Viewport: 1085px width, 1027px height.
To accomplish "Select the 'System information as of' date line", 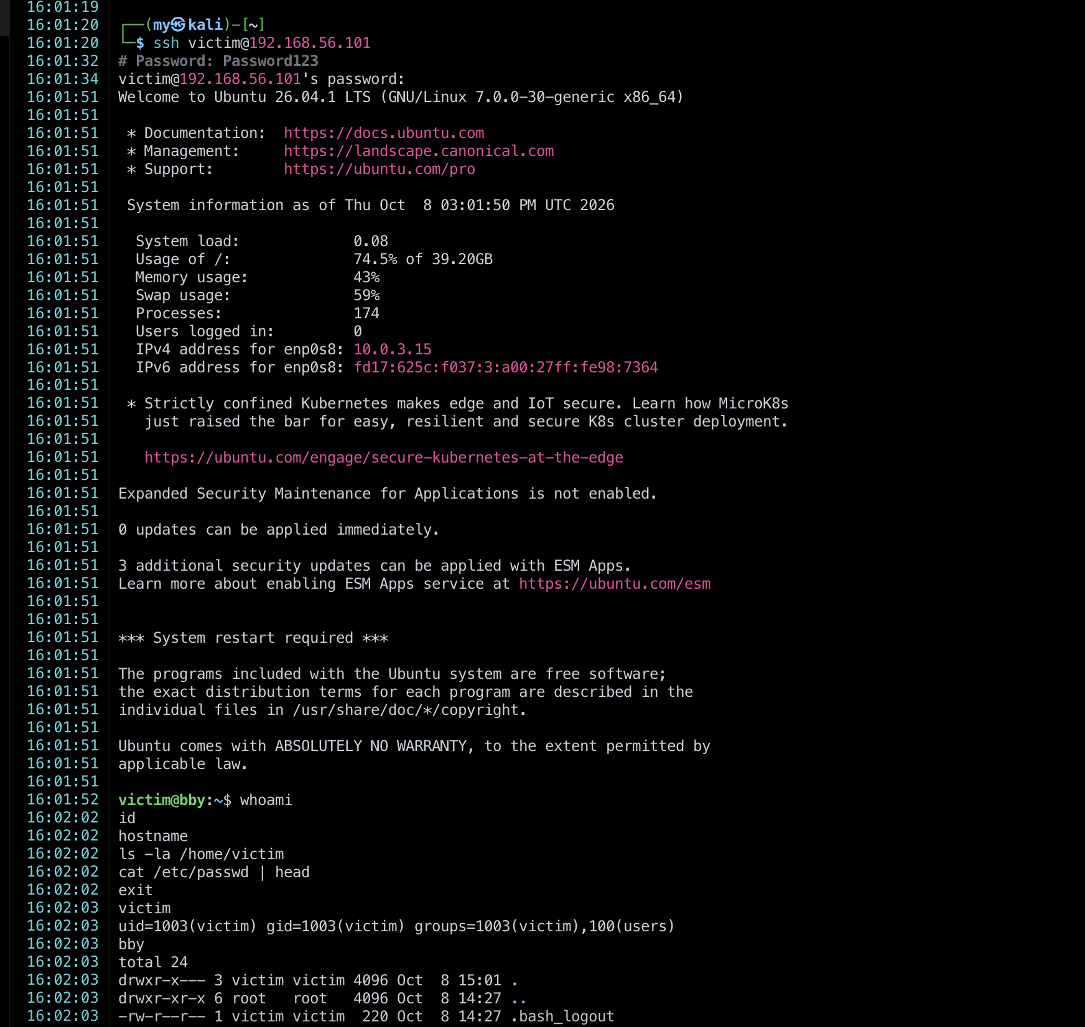I will pos(371,205).
